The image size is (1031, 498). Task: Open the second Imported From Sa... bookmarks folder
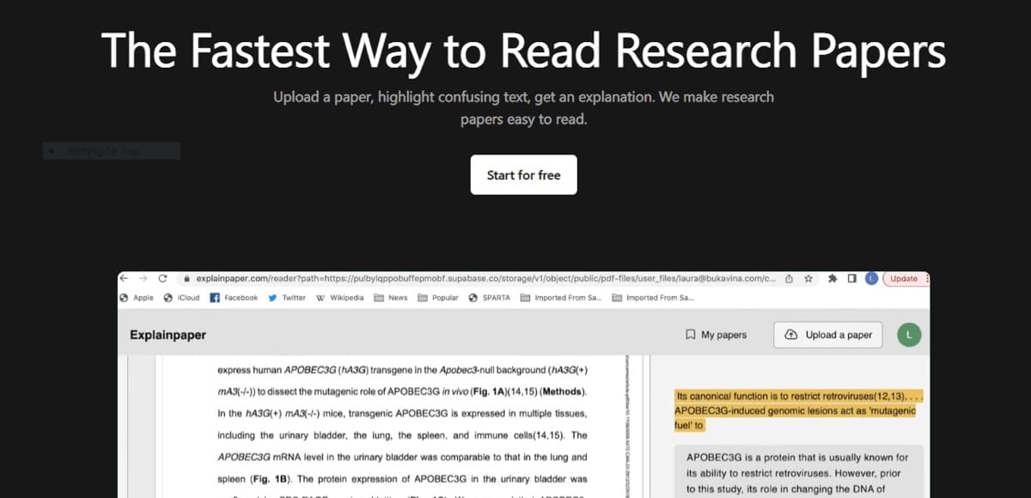click(x=652, y=298)
